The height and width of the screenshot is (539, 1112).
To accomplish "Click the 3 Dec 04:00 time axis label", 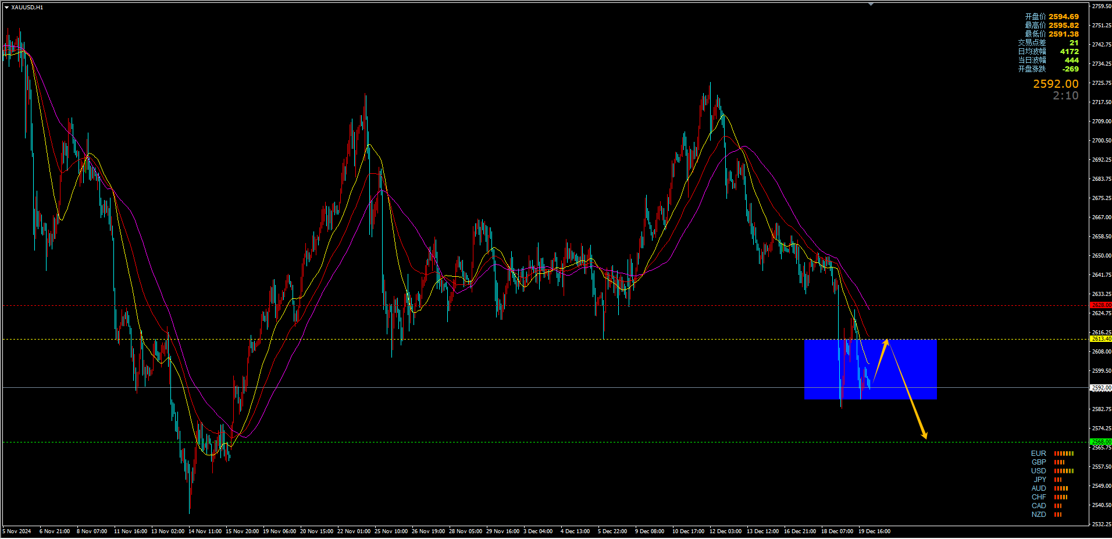I will 538,531.
